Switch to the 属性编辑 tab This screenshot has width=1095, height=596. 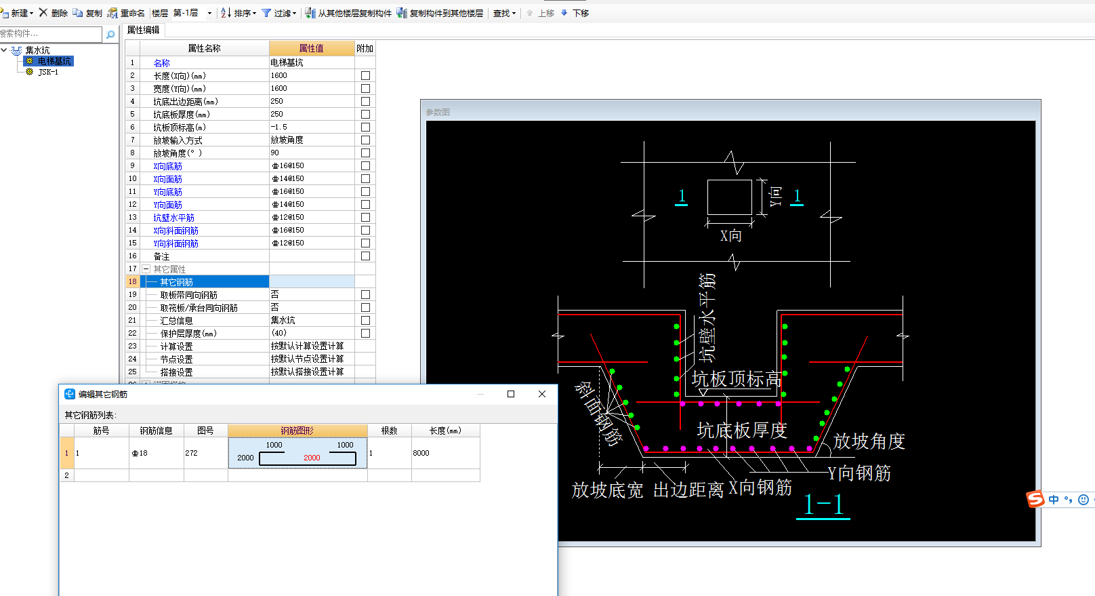pyautogui.click(x=143, y=30)
